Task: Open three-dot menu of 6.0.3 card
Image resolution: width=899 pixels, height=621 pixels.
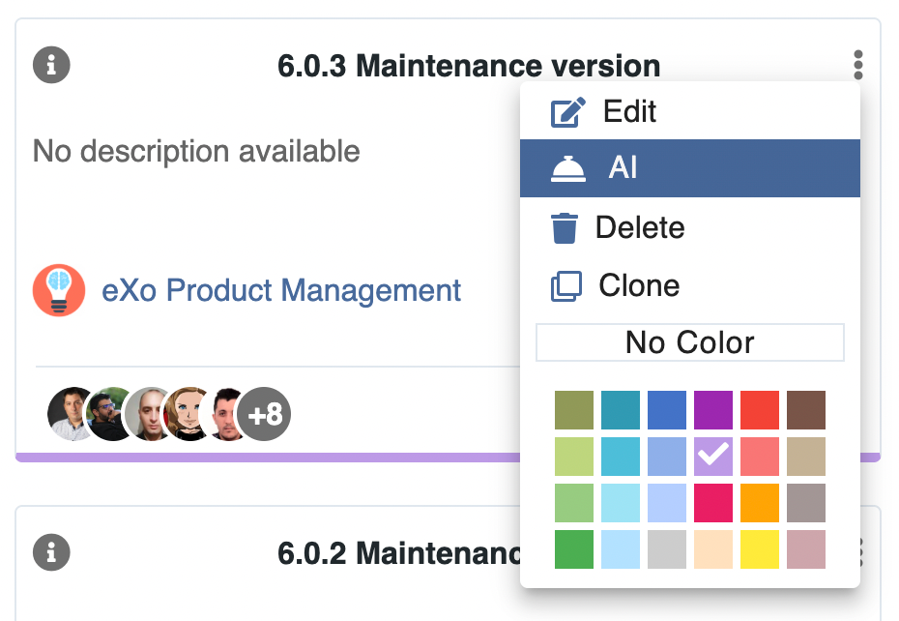Action: coord(857,66)
